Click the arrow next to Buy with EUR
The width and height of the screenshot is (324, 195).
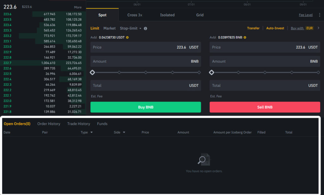point(318,28)
